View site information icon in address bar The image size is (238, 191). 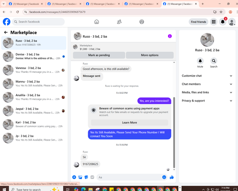click(26, 12)
